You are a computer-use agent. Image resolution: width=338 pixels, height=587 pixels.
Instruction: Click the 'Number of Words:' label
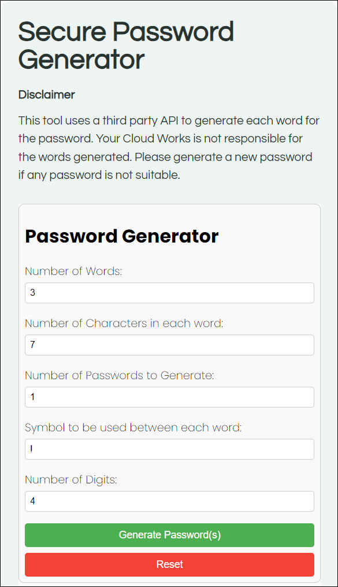73,271
